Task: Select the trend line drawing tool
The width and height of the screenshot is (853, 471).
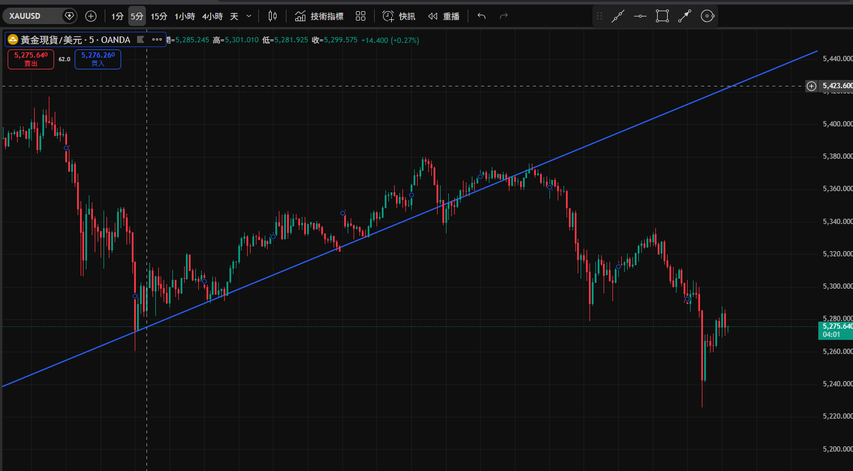Action: click(x=617, y=16)
